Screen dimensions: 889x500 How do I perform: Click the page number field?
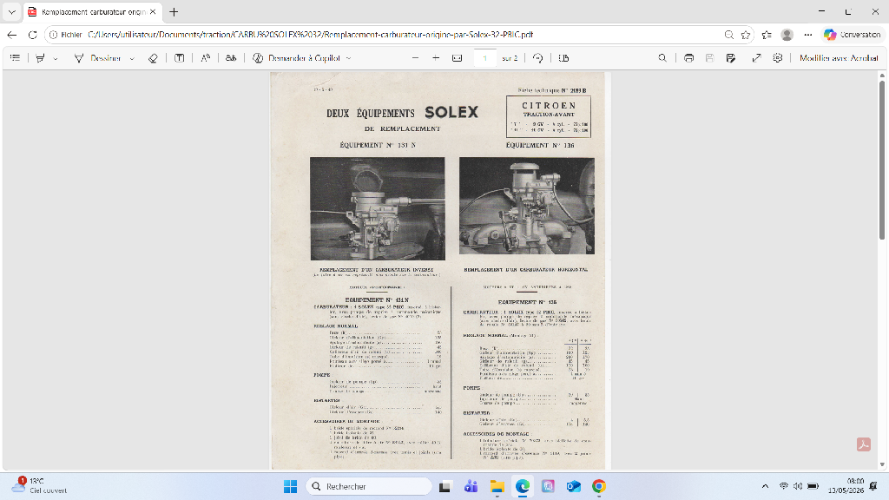pos(484,58)
